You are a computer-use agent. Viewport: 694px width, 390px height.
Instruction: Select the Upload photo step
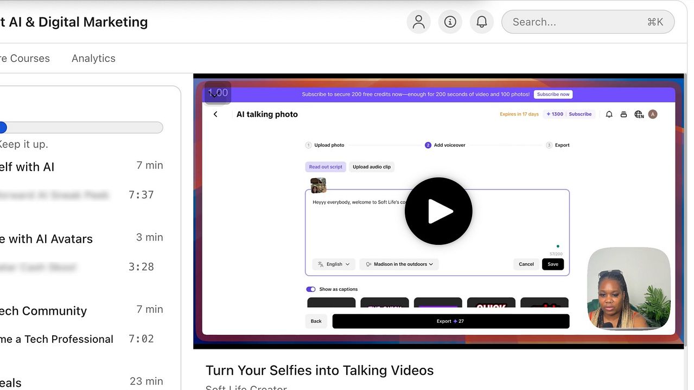(325, 145)
